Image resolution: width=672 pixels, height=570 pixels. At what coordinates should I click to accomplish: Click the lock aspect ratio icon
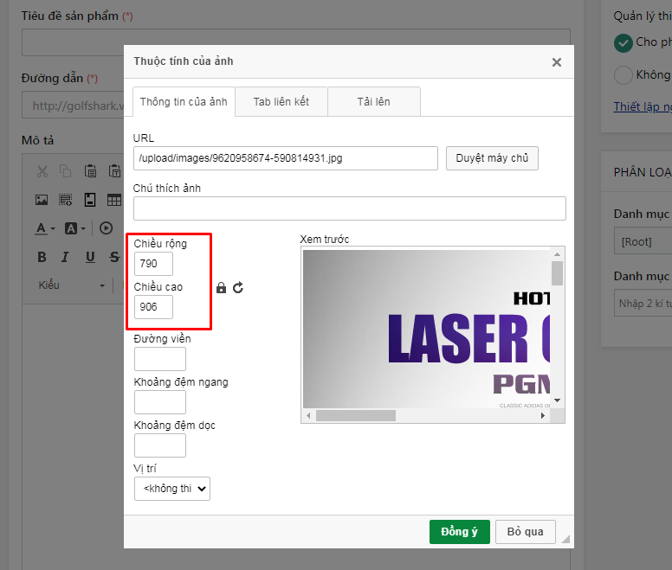coord(221,288)
